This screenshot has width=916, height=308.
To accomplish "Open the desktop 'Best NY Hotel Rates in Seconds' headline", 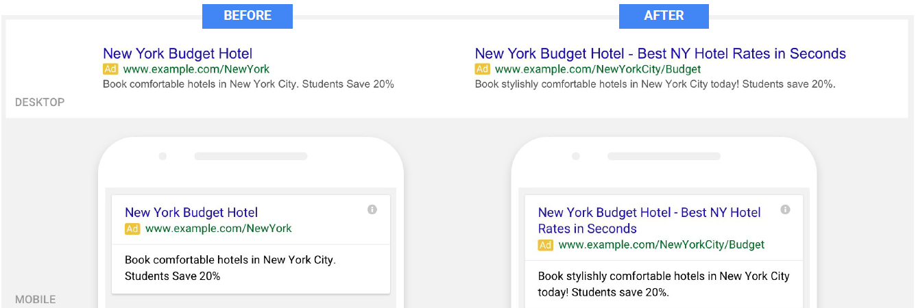I will click(x=742, y=53).
